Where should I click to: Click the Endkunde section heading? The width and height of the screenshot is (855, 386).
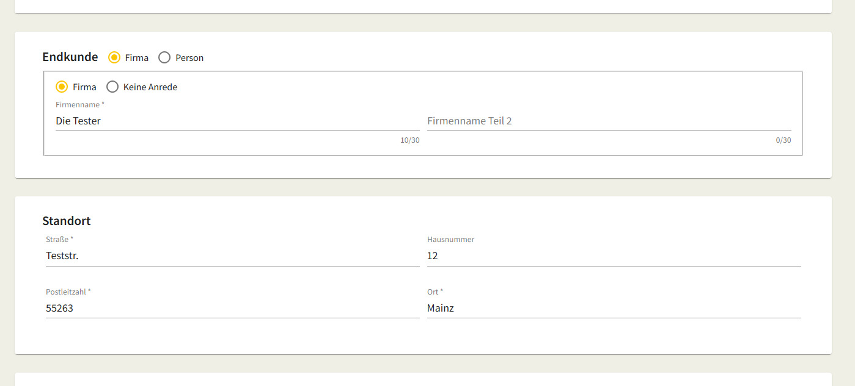point(70,57)
